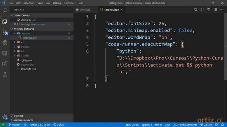Open Remote Explorer icon in activity bar
The height and width of the screenshot is (127, 227).
tap(5, 53)
